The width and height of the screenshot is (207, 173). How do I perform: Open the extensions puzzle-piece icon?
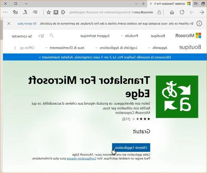[x=63, y=12]
